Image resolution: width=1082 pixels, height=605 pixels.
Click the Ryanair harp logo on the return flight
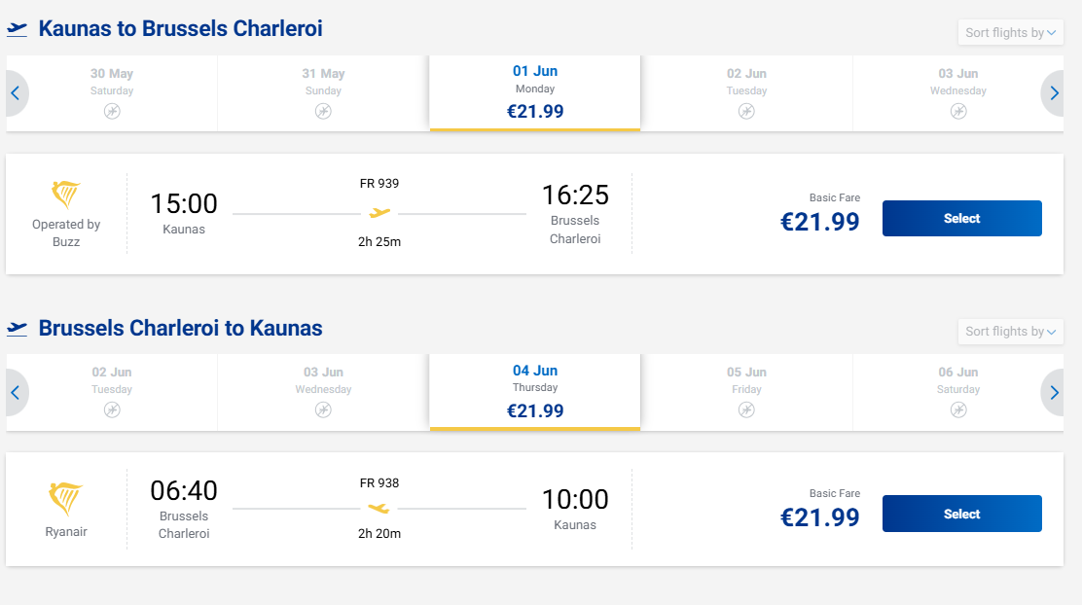pos(65,499)
